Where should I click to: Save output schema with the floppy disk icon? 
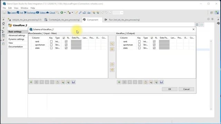(161, 82)
